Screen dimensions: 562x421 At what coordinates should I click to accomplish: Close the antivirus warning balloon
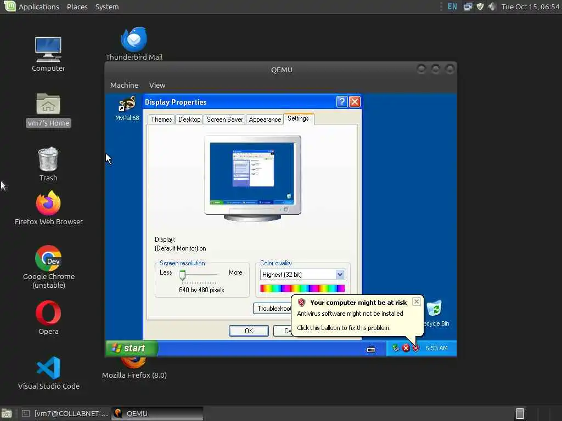pyautogui.click(x=416, y=302)
